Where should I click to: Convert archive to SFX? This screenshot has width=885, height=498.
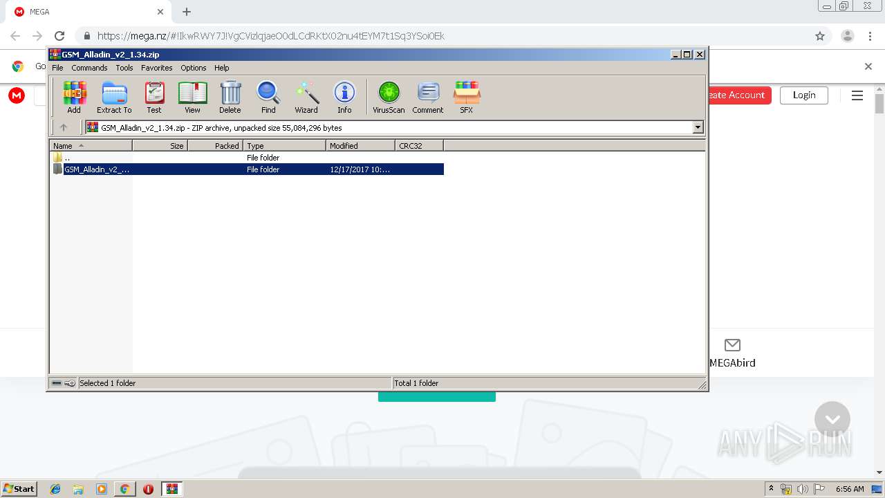tap(467, 97)
